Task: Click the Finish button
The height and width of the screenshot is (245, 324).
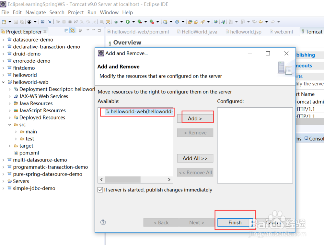Action: pyautogui.click(x=235, y=222)
